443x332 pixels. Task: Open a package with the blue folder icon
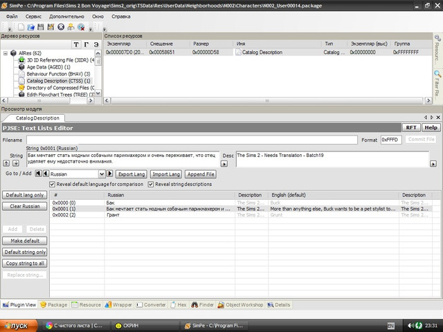coord(30,27)
